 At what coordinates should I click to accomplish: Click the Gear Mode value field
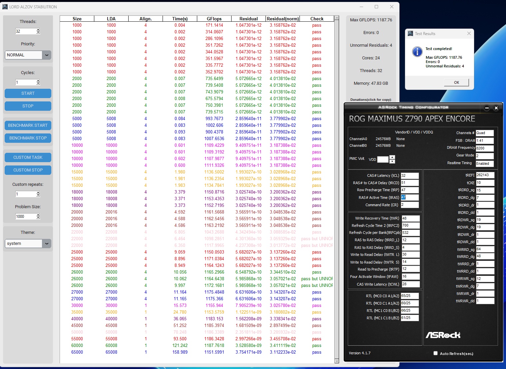pyautogui.click(x=485, y=156)
